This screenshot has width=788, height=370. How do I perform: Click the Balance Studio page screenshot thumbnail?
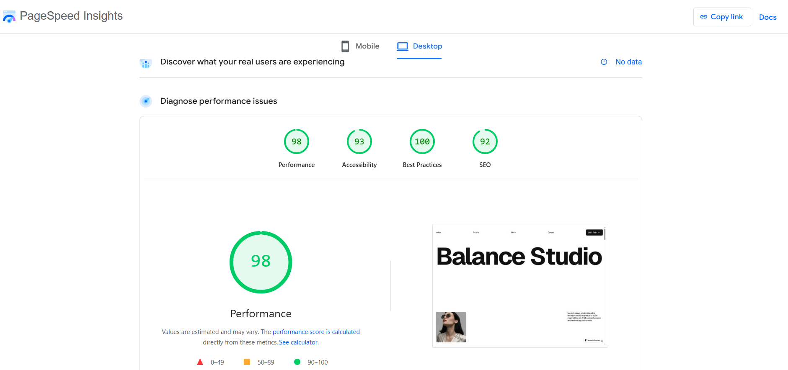click(520, 286)
